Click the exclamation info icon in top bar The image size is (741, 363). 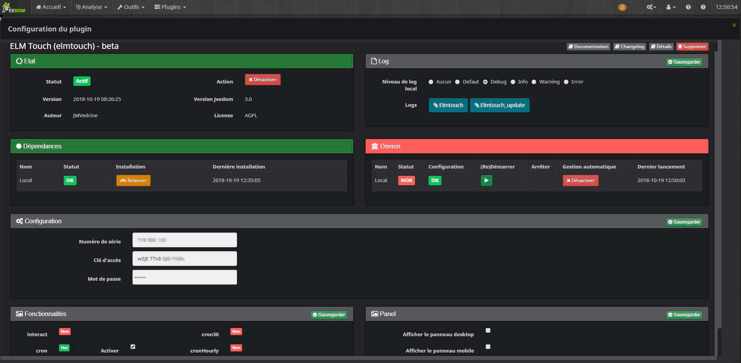pyautogui.click(x=703, y=7)
